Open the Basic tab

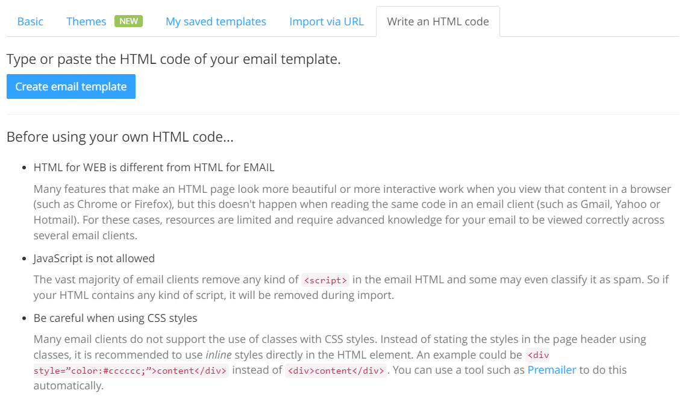(x=30, y=22)
